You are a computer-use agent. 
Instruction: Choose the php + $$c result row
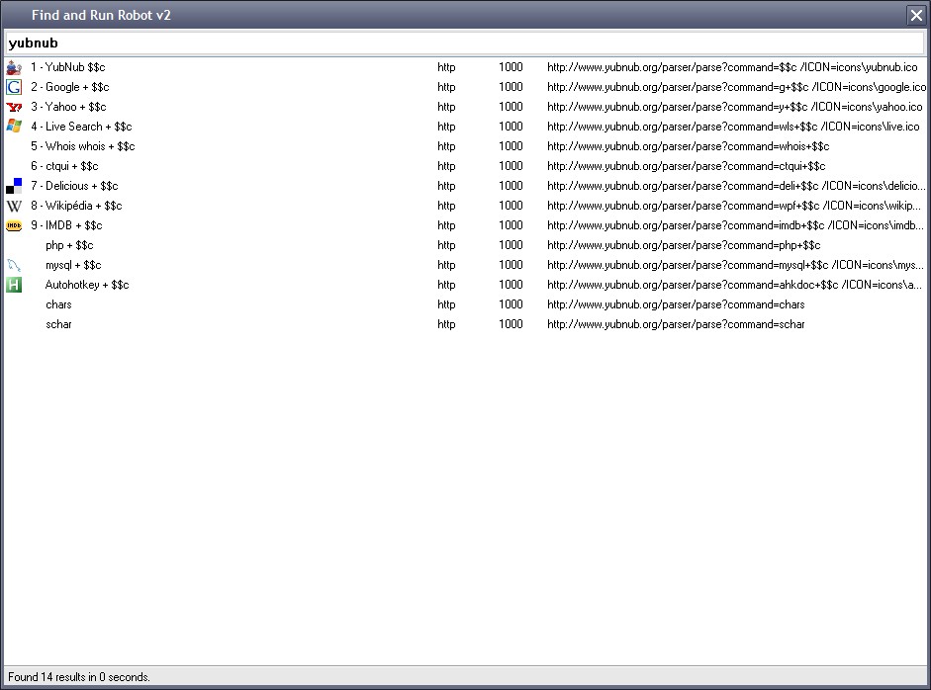69,245
